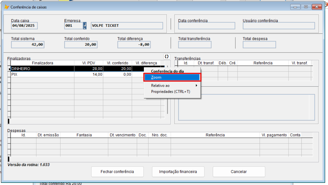Screen dimensions: 328x185
Task: Click the row indicator arrow beside DINHEIRO
Action: pos(10,69)
